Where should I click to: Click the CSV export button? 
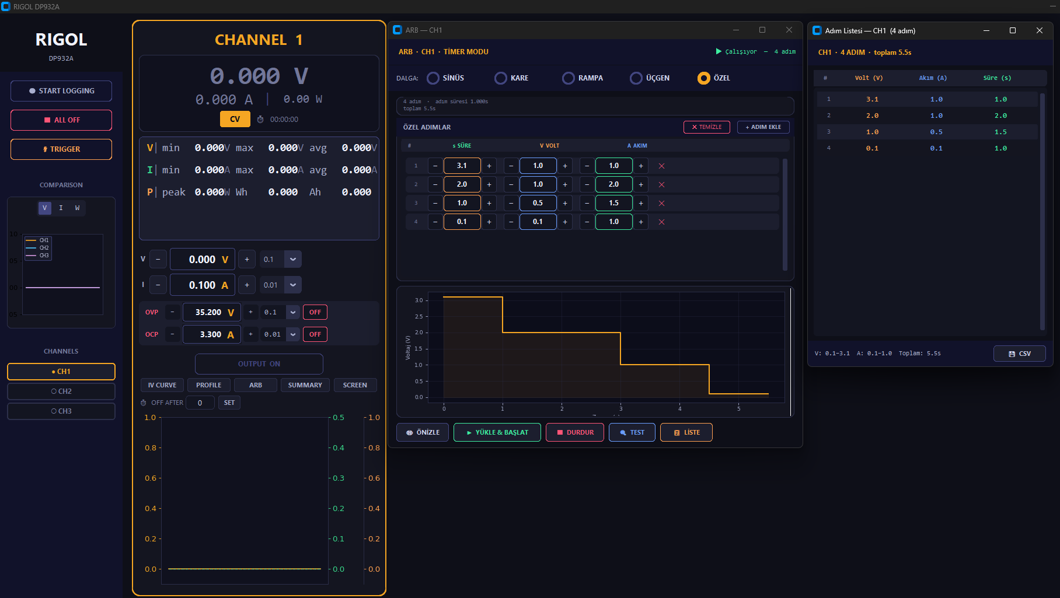[x=1019, y=354]
